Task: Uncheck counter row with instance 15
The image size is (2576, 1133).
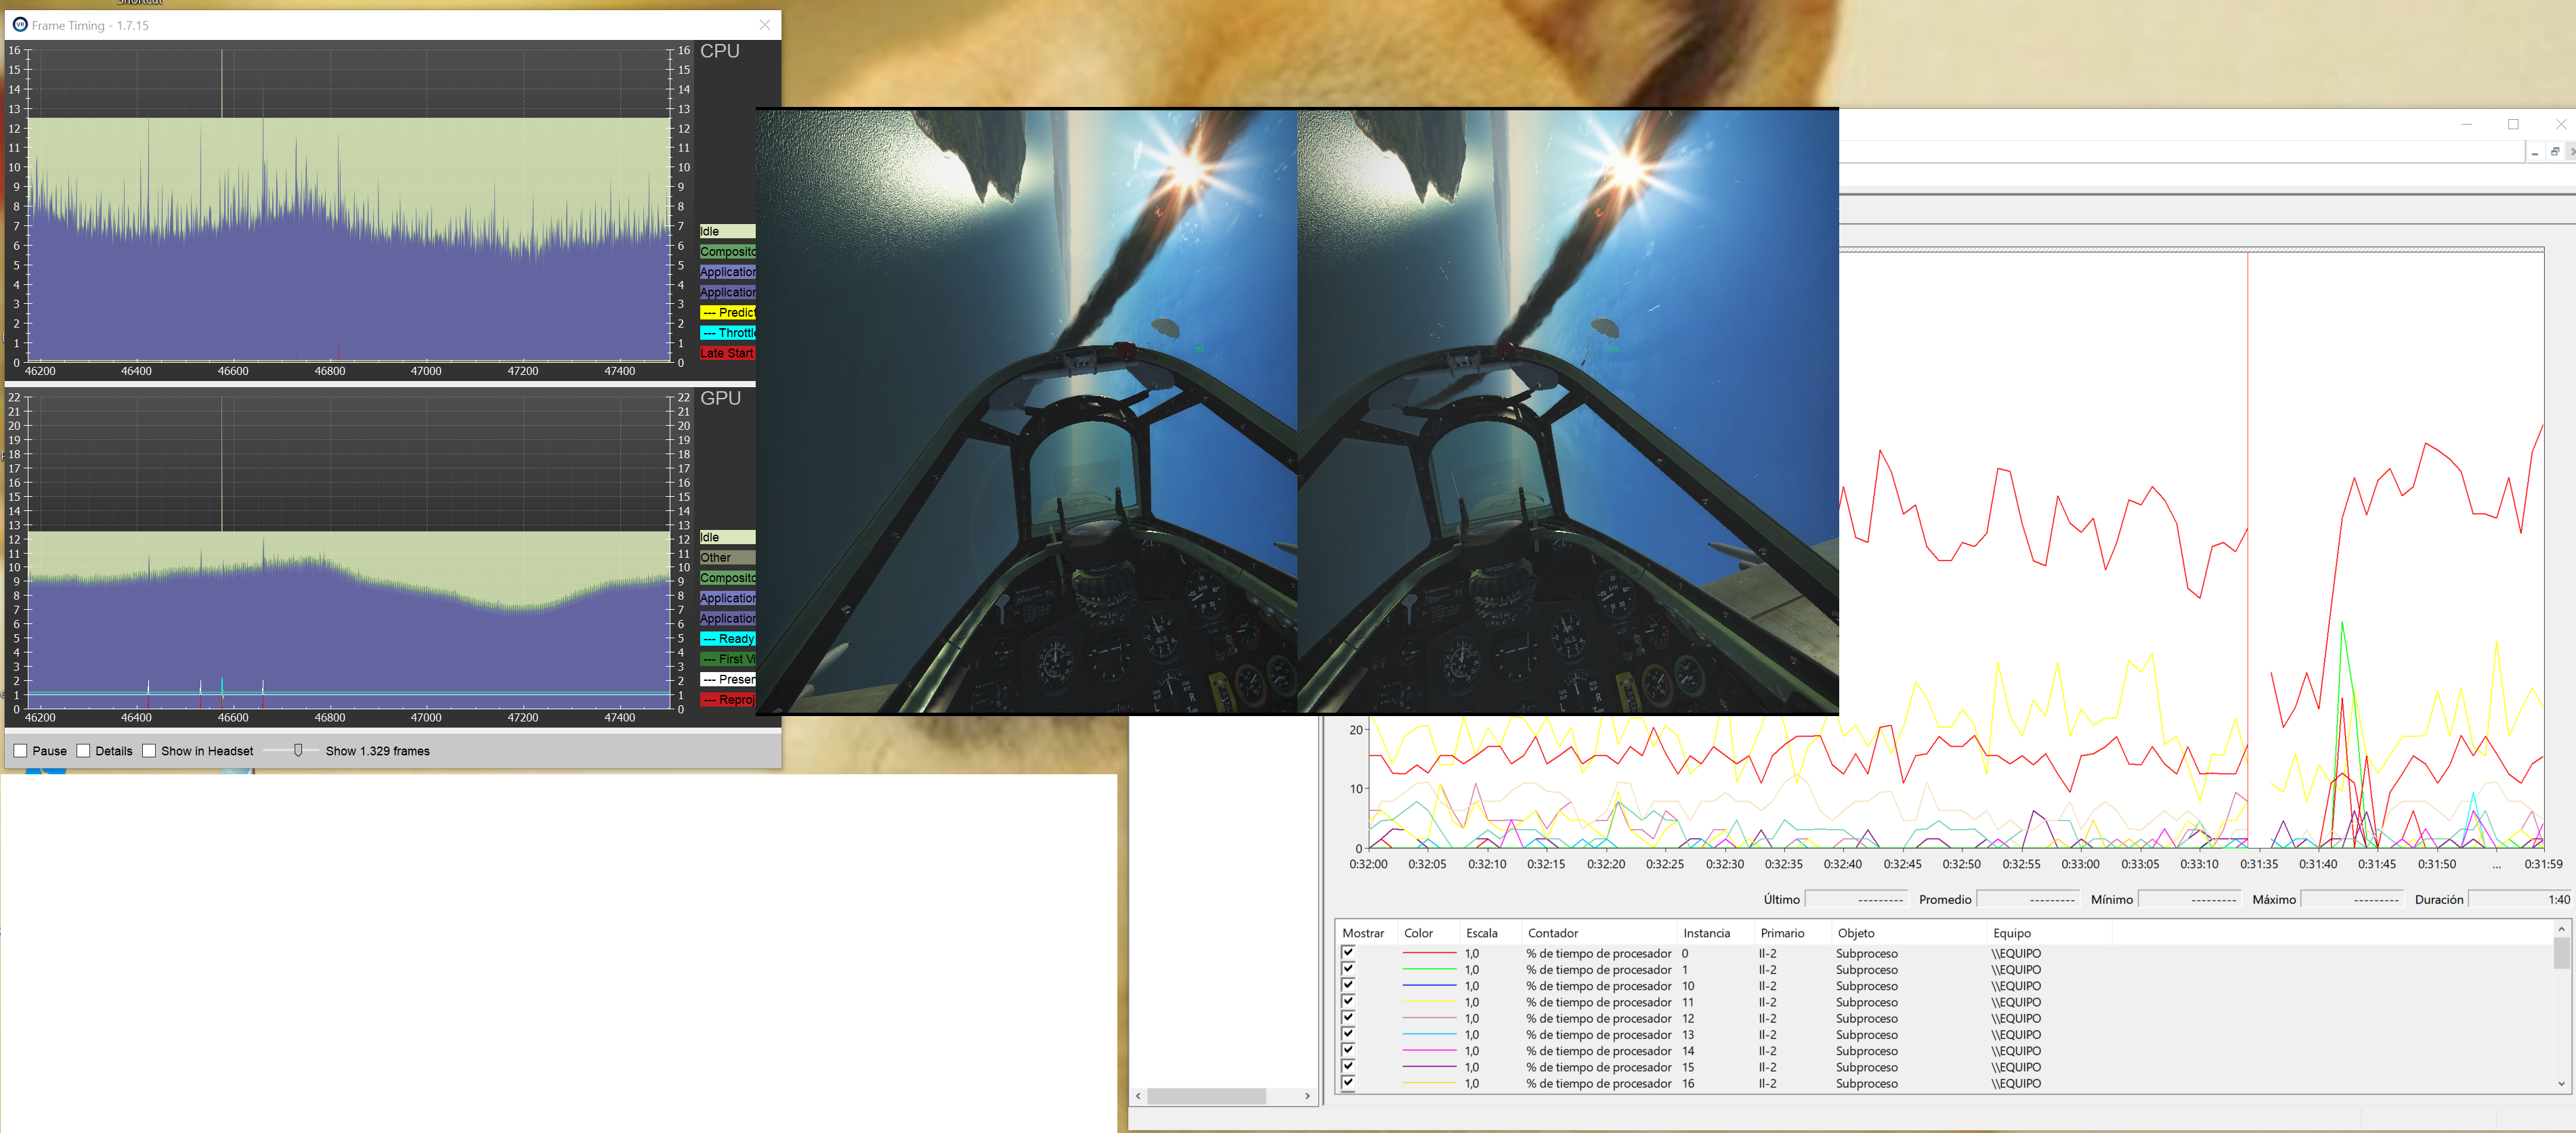Action: (1348, 1066)
